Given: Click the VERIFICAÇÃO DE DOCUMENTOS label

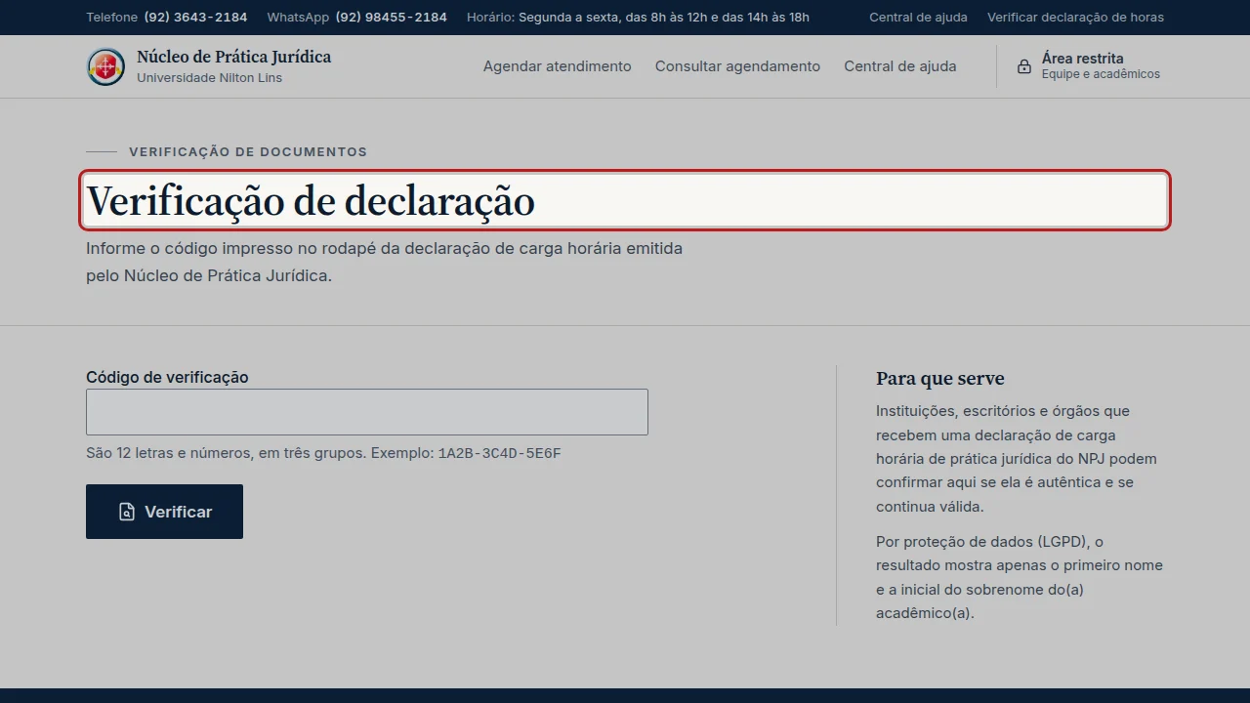Looking at the screenshot, I should click(x=248, y=152).
